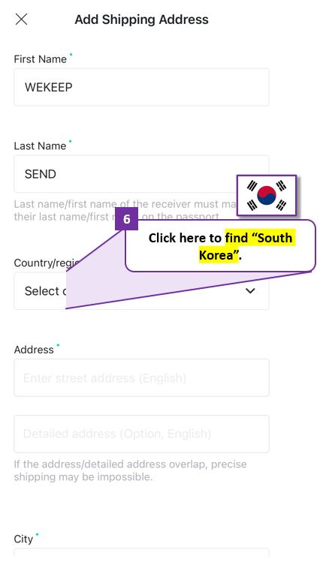Click the South Korea flag image
This screenshot has width=320, height=565.
click(x=266, y=196)
